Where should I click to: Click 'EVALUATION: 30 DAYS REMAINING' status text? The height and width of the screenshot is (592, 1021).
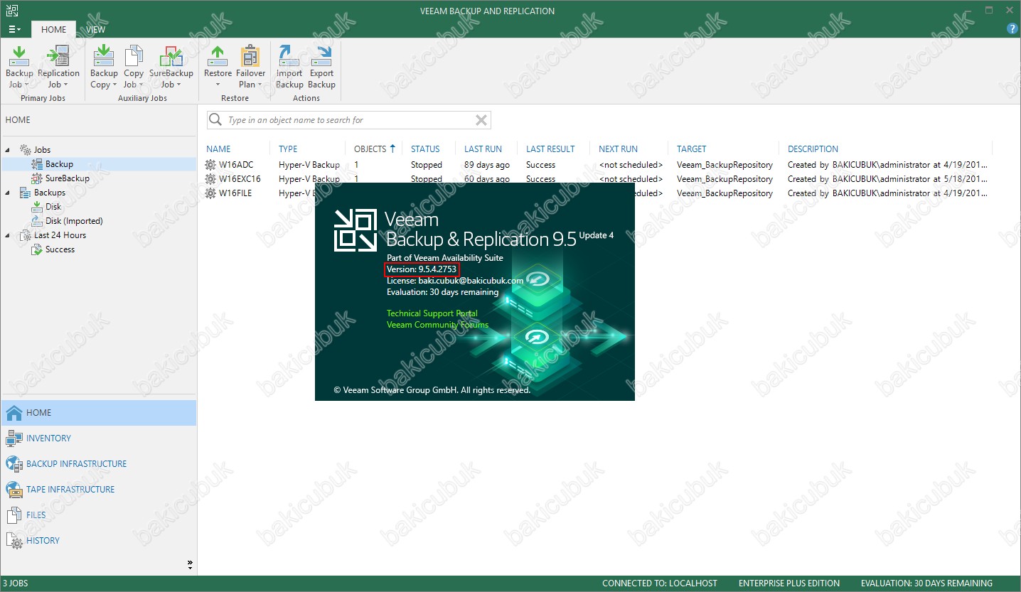926,583
